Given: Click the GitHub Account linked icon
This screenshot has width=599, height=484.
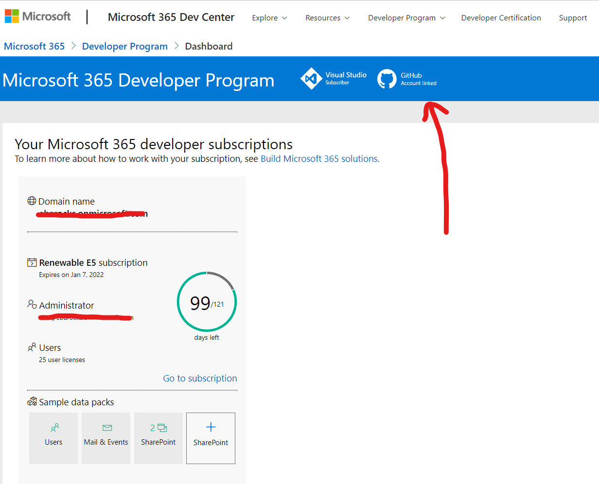Looking at the screenshot, I should coord(387,79).
